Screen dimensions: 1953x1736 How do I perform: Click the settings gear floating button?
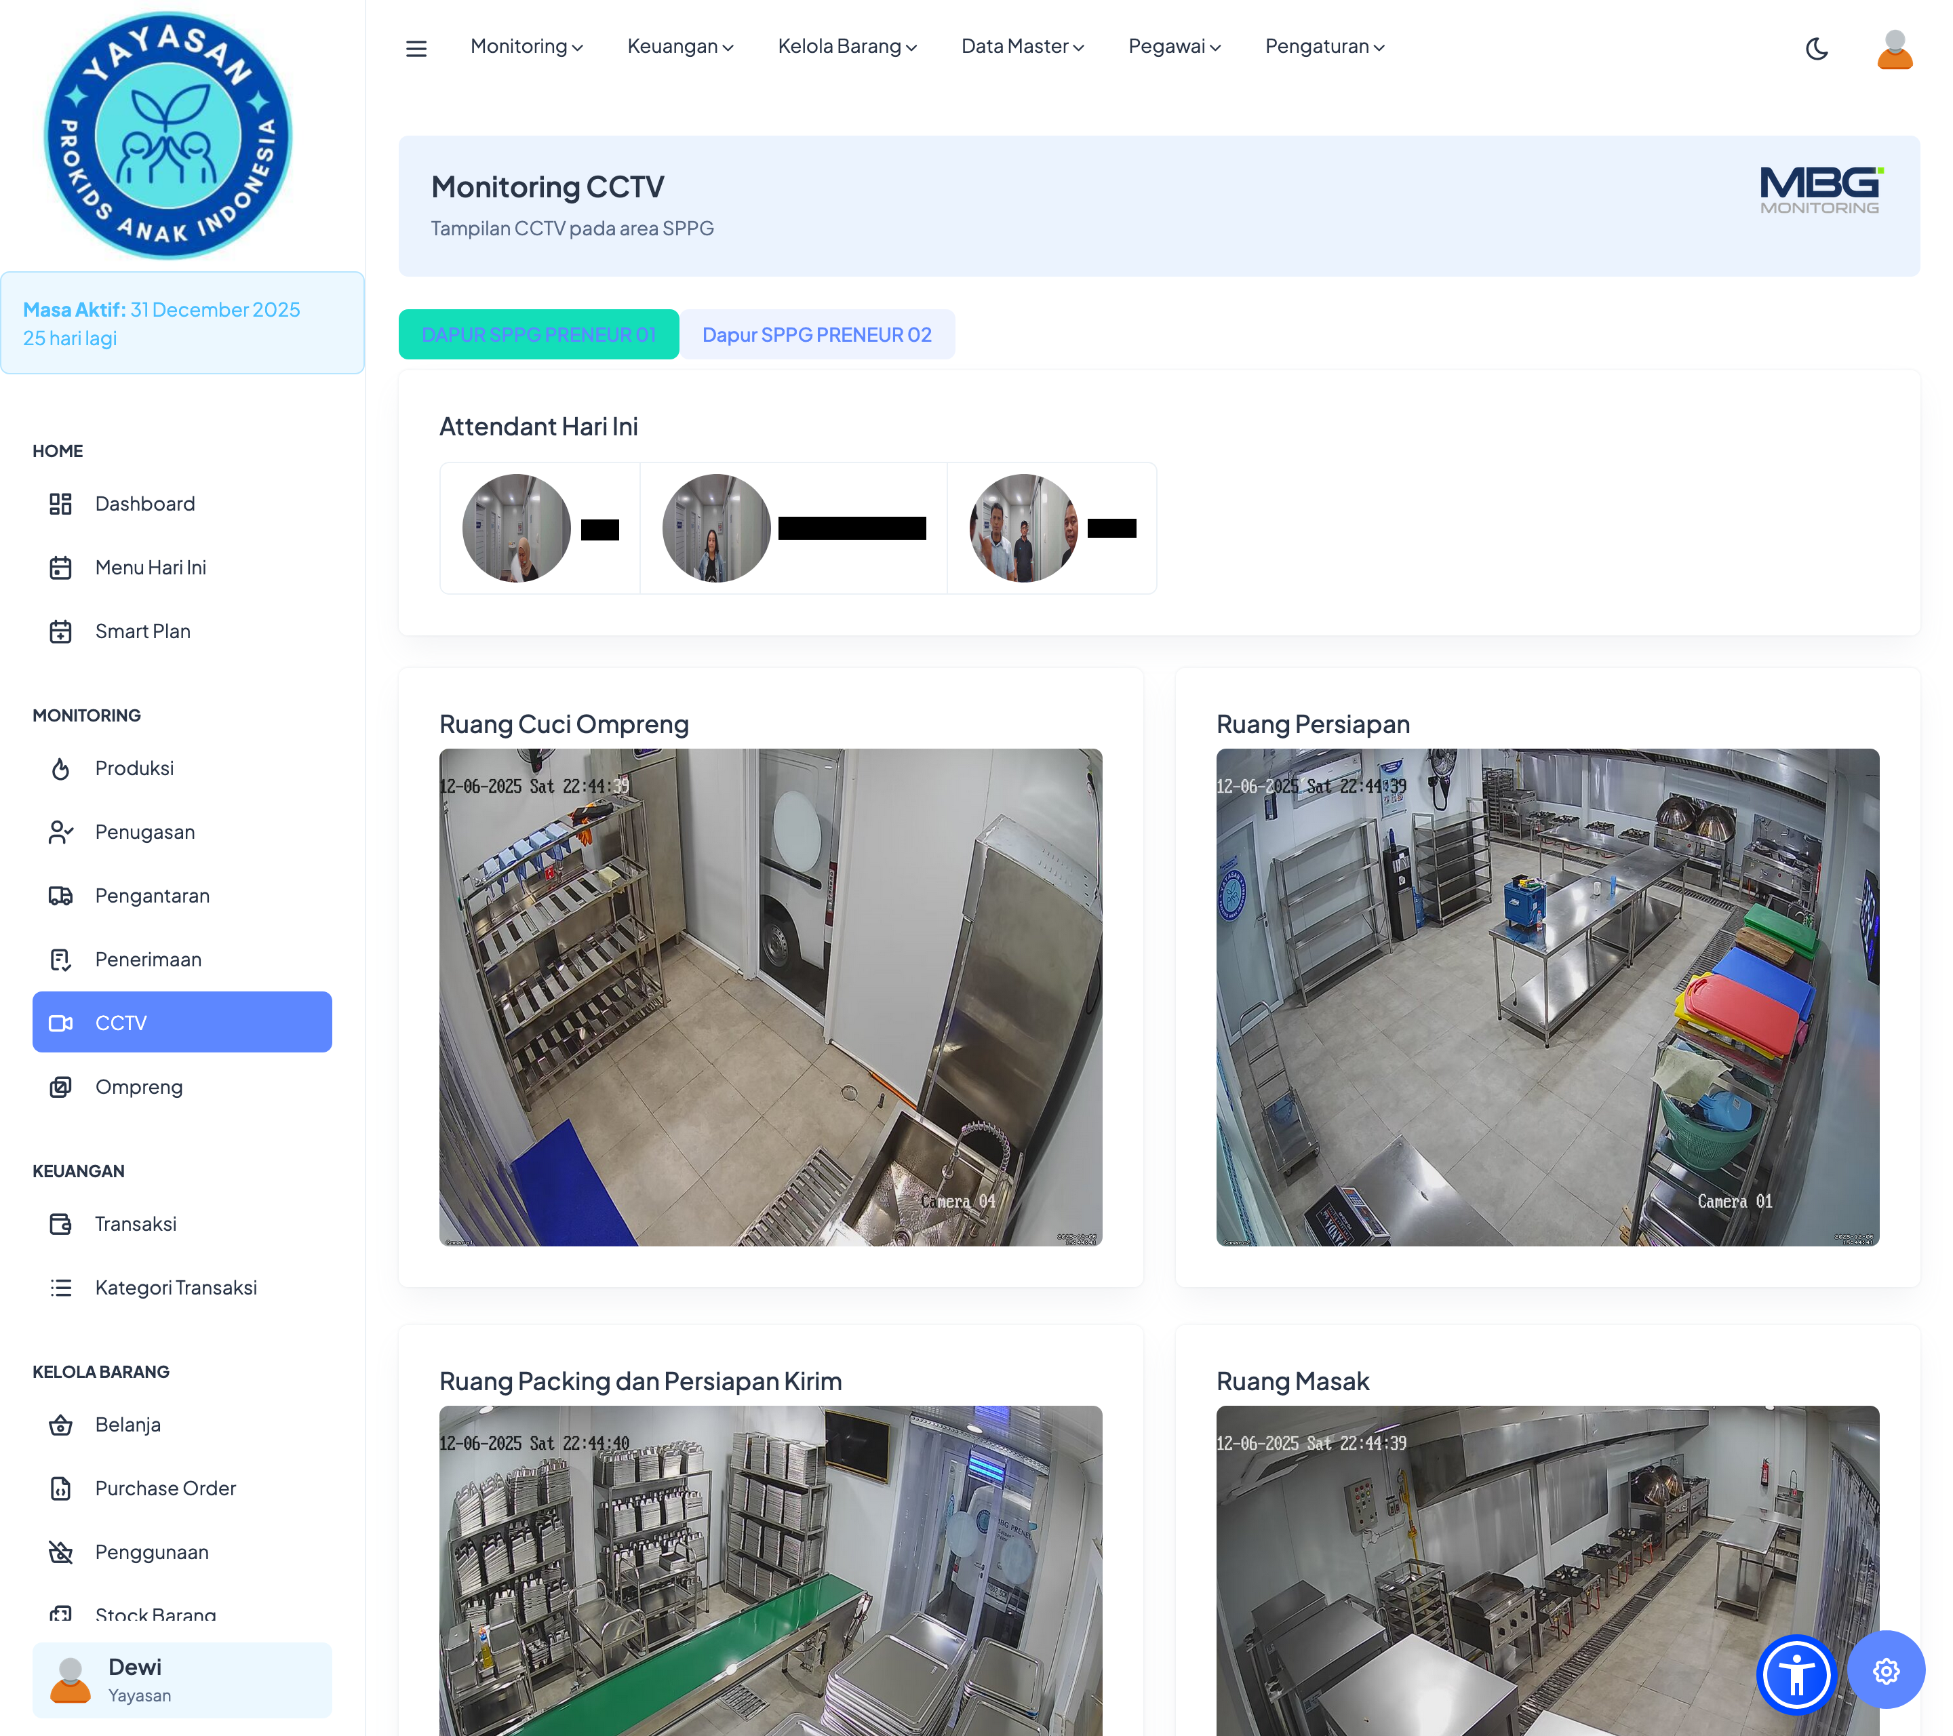[1885, 1670]
